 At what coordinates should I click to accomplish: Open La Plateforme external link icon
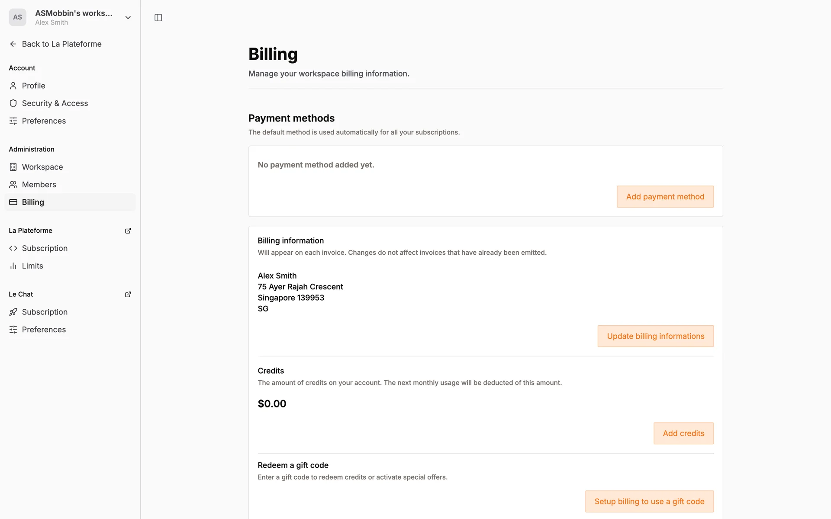coord(128,231)
